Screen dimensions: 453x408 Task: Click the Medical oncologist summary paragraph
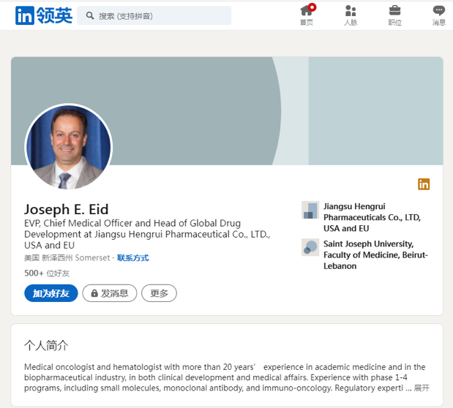tap(227, 377)
